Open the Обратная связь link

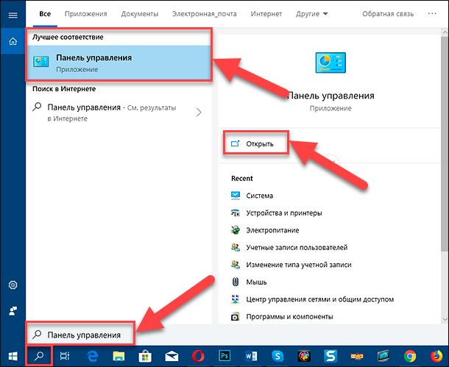(x=388, y=14)
